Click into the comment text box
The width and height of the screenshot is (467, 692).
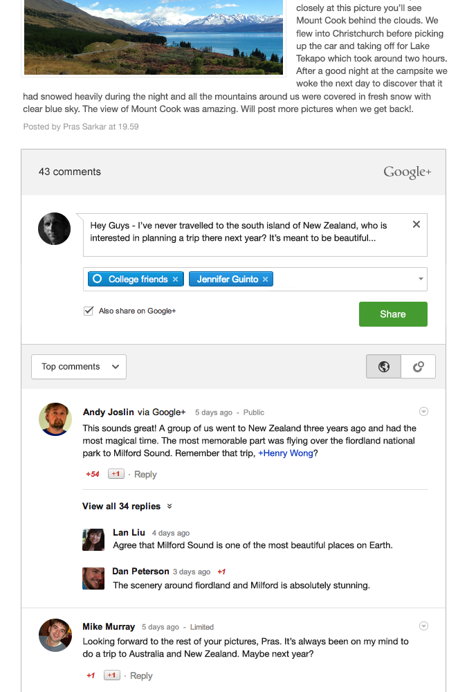tap(255, 235)
